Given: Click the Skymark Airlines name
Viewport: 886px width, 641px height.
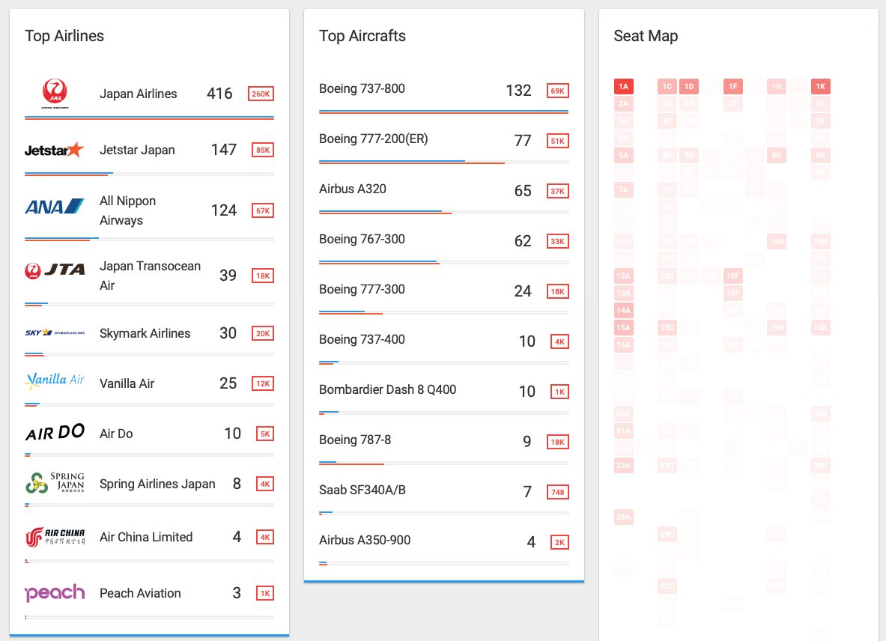Looking at the screenshot, I should [x=145, y=333].
